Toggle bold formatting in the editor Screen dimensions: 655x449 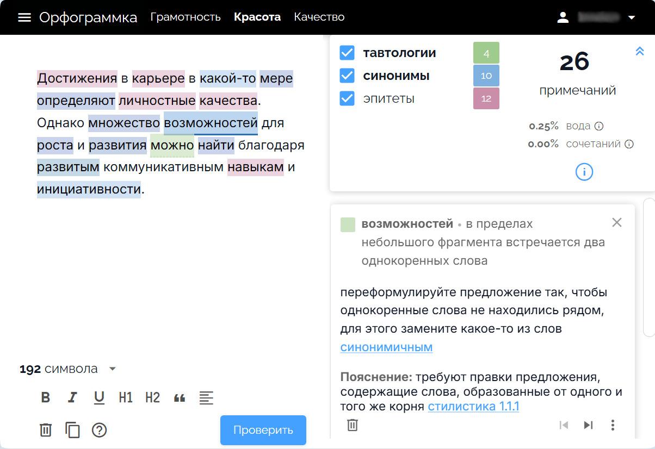46,397
